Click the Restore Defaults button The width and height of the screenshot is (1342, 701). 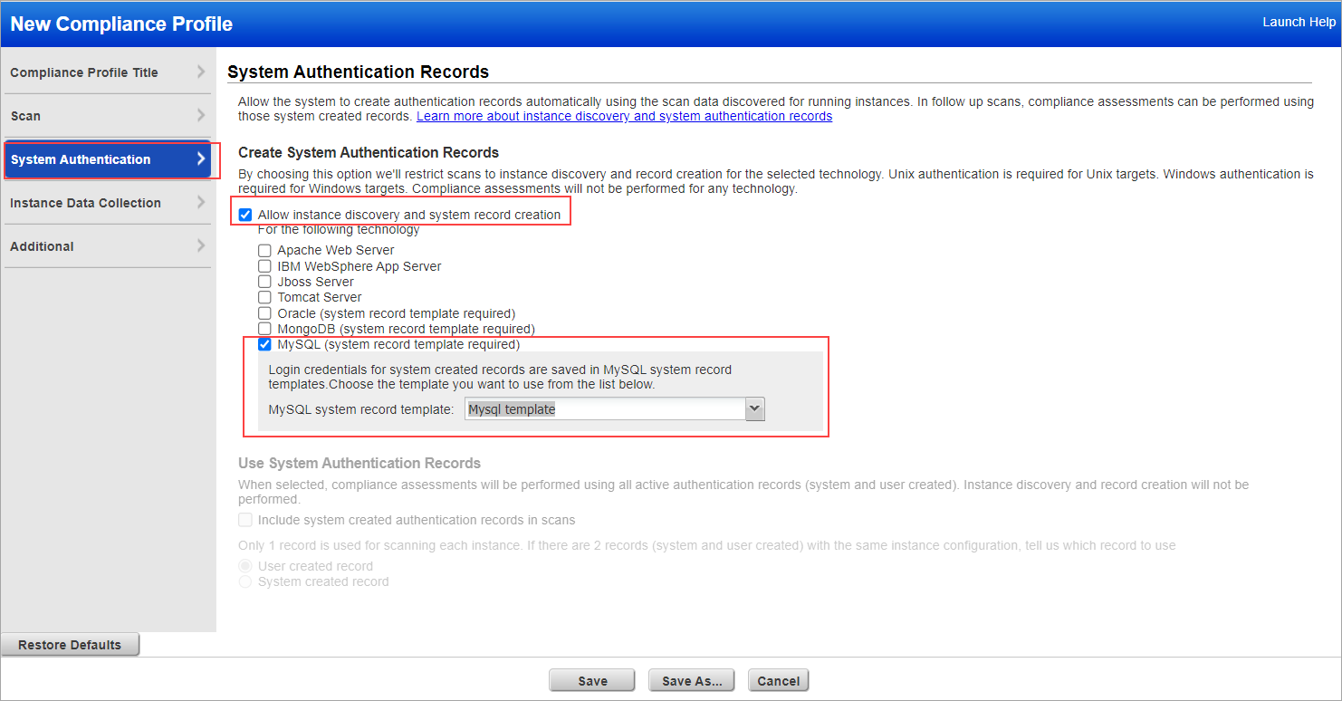(69, 644)
